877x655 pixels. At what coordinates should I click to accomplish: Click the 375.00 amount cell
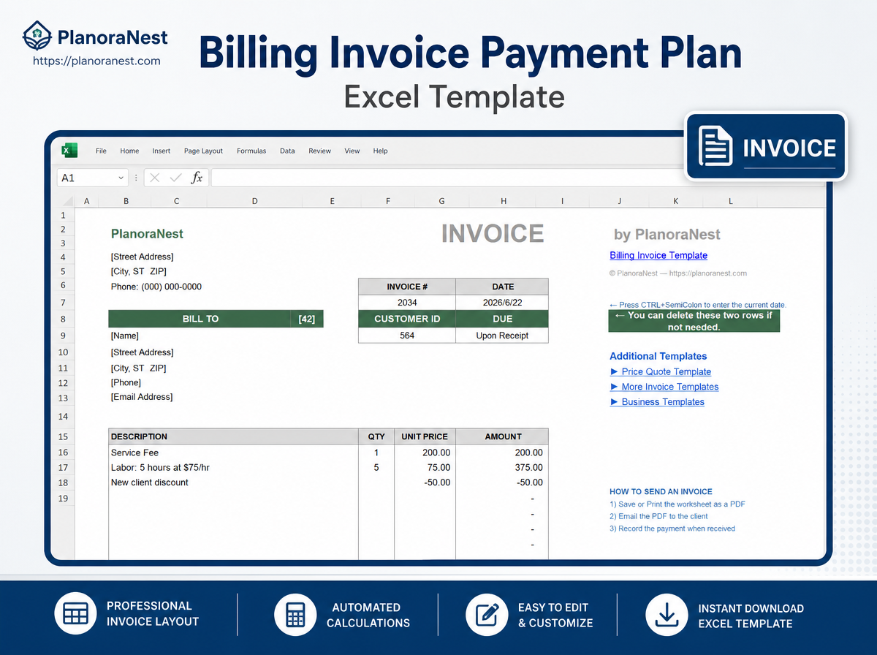(x=502, y=467)
